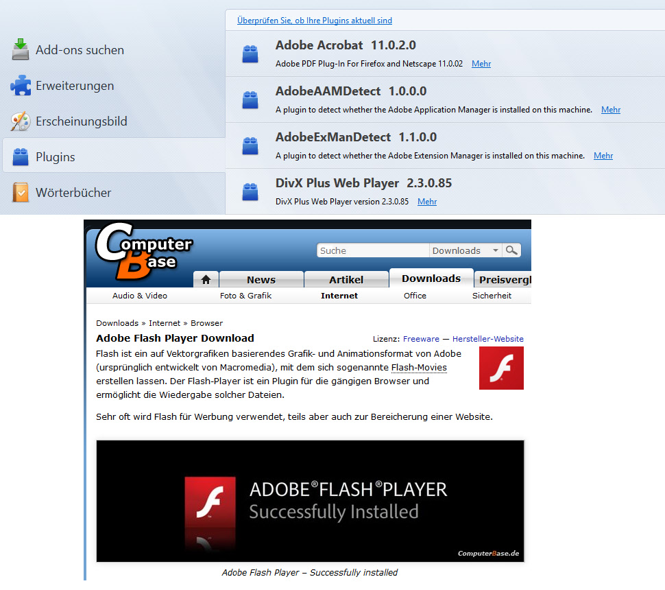This screenshot has height=590, width=665.
Task: Click the AdobeAAMDetect plugin brick icon
Action: pos(250,99)
